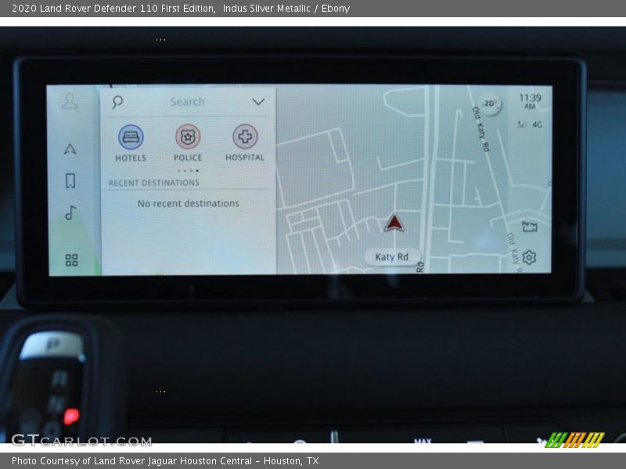The image size is (626, 469).
Task: Tap the 4G signal status indicator
Action: click(530, 124)
